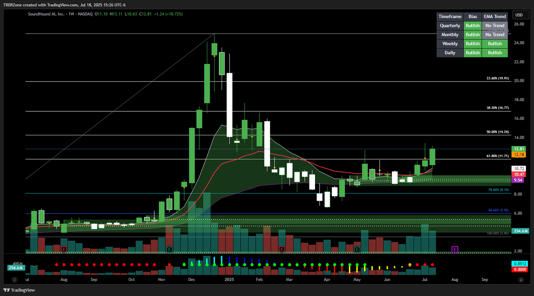Click Quarterly Bias Bullish cell
534x296 pixels.
pos(473,26)
